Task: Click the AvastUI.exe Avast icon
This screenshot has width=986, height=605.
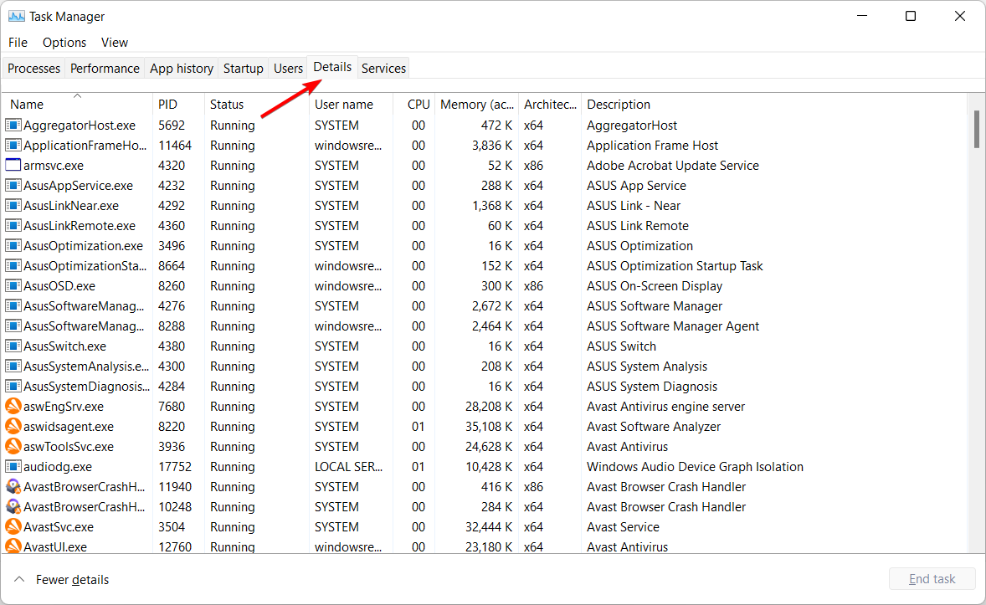Action: tap(13, 546)
